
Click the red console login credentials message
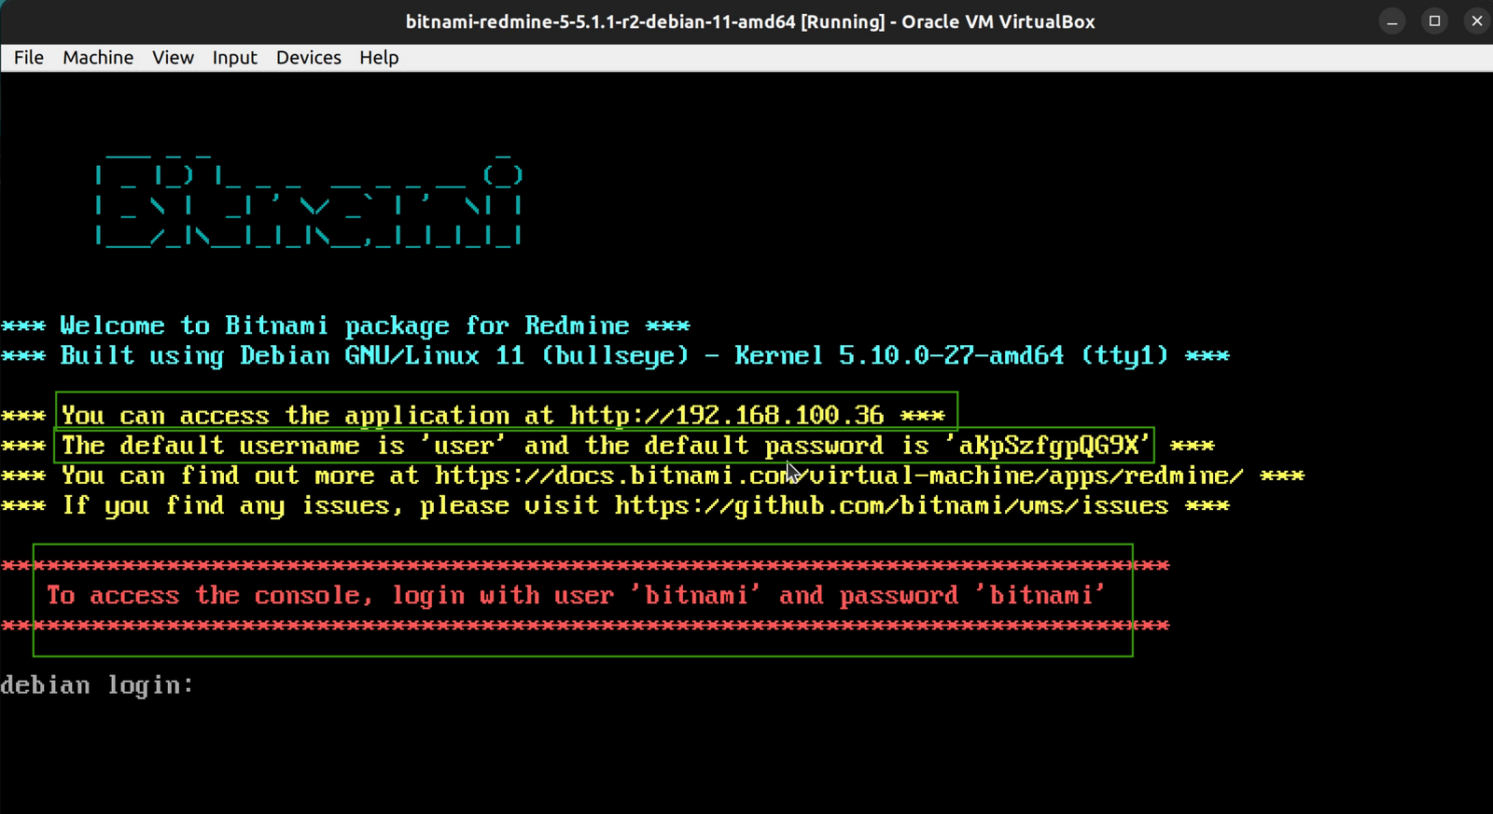576,596
